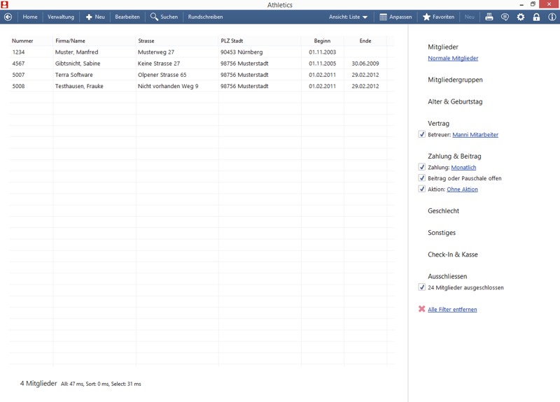
Task: Click the Keine Strasse 27 cell
Action: [x=159, y=64]
